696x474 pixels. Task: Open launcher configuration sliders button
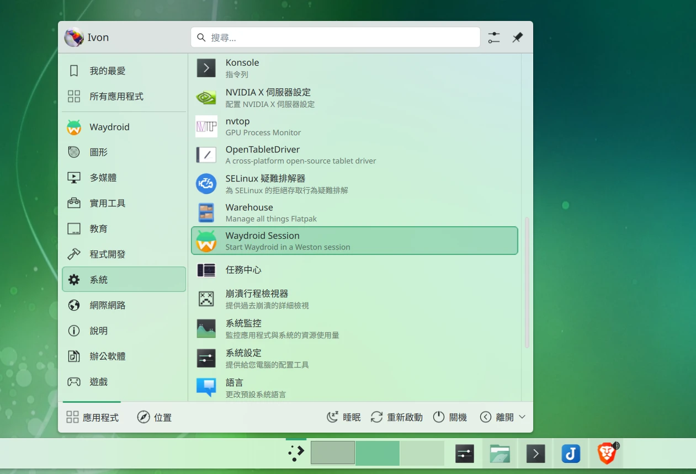tap(494, 38)
